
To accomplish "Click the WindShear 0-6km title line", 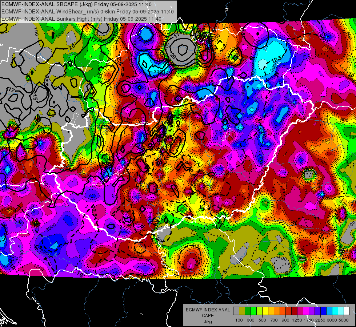I will coord(88,12).
